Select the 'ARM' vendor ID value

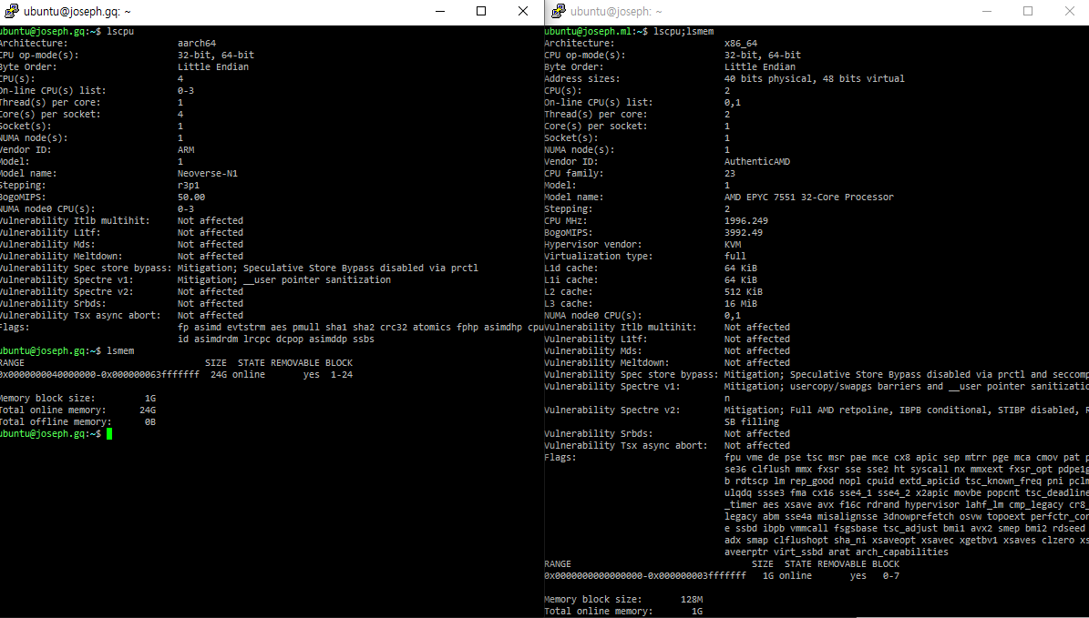point(186,150)
